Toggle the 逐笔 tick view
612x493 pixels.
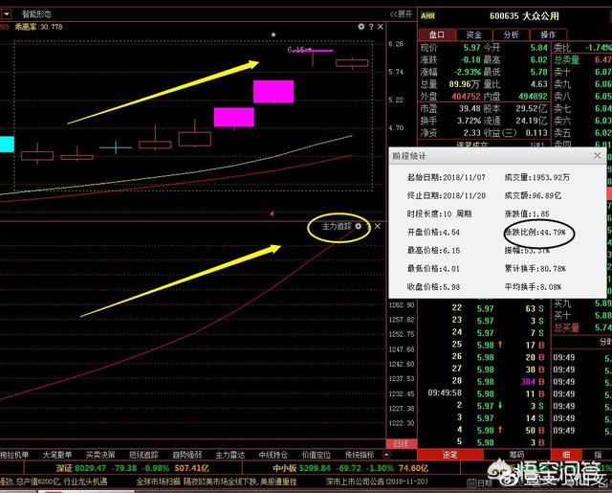click(x=449, y=456)
